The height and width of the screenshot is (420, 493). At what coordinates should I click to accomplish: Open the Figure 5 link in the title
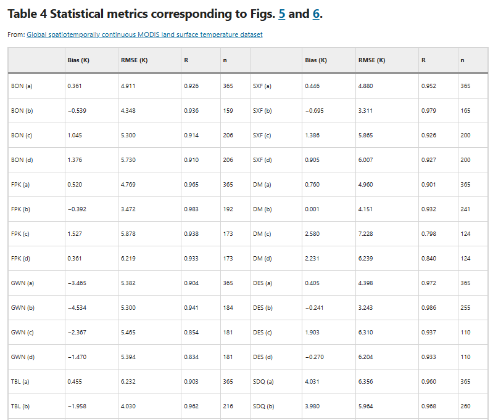click(282, 14)
